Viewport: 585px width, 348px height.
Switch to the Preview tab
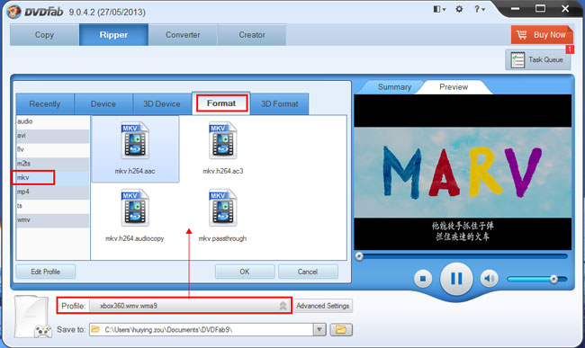point(454,87)
